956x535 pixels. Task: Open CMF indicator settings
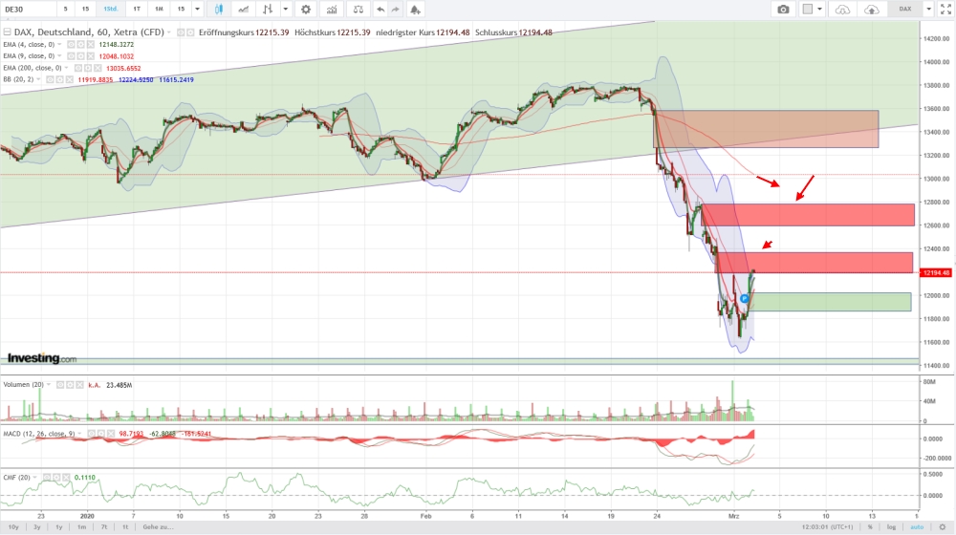pos(56,478)
